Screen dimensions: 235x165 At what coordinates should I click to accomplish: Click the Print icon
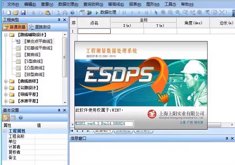point(65,13)
